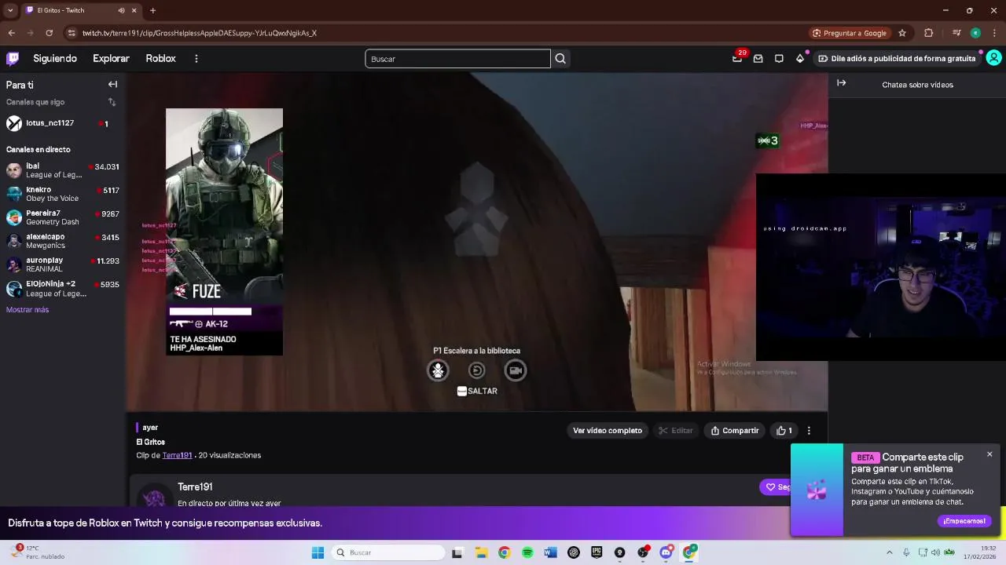The image size is (1006, 565).
Task: Close the Comparte este clip popup
Action: point(989,454)
